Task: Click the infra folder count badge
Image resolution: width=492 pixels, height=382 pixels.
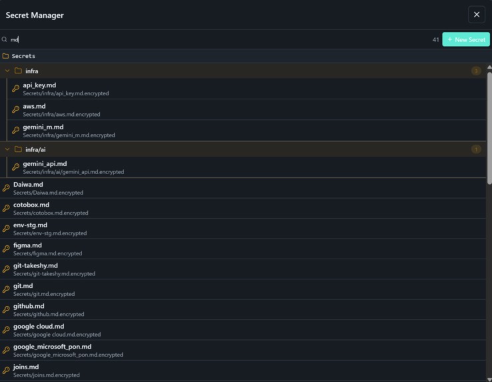Action: [476, 71]
